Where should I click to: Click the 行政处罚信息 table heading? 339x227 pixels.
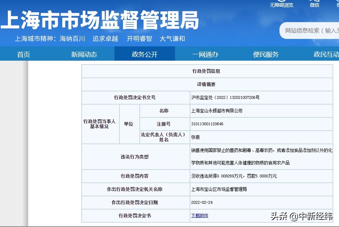pyautogui.click(x=206, y=71)
